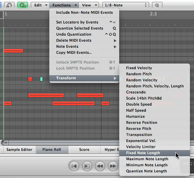Click play from selection transport button

(87, 166)
